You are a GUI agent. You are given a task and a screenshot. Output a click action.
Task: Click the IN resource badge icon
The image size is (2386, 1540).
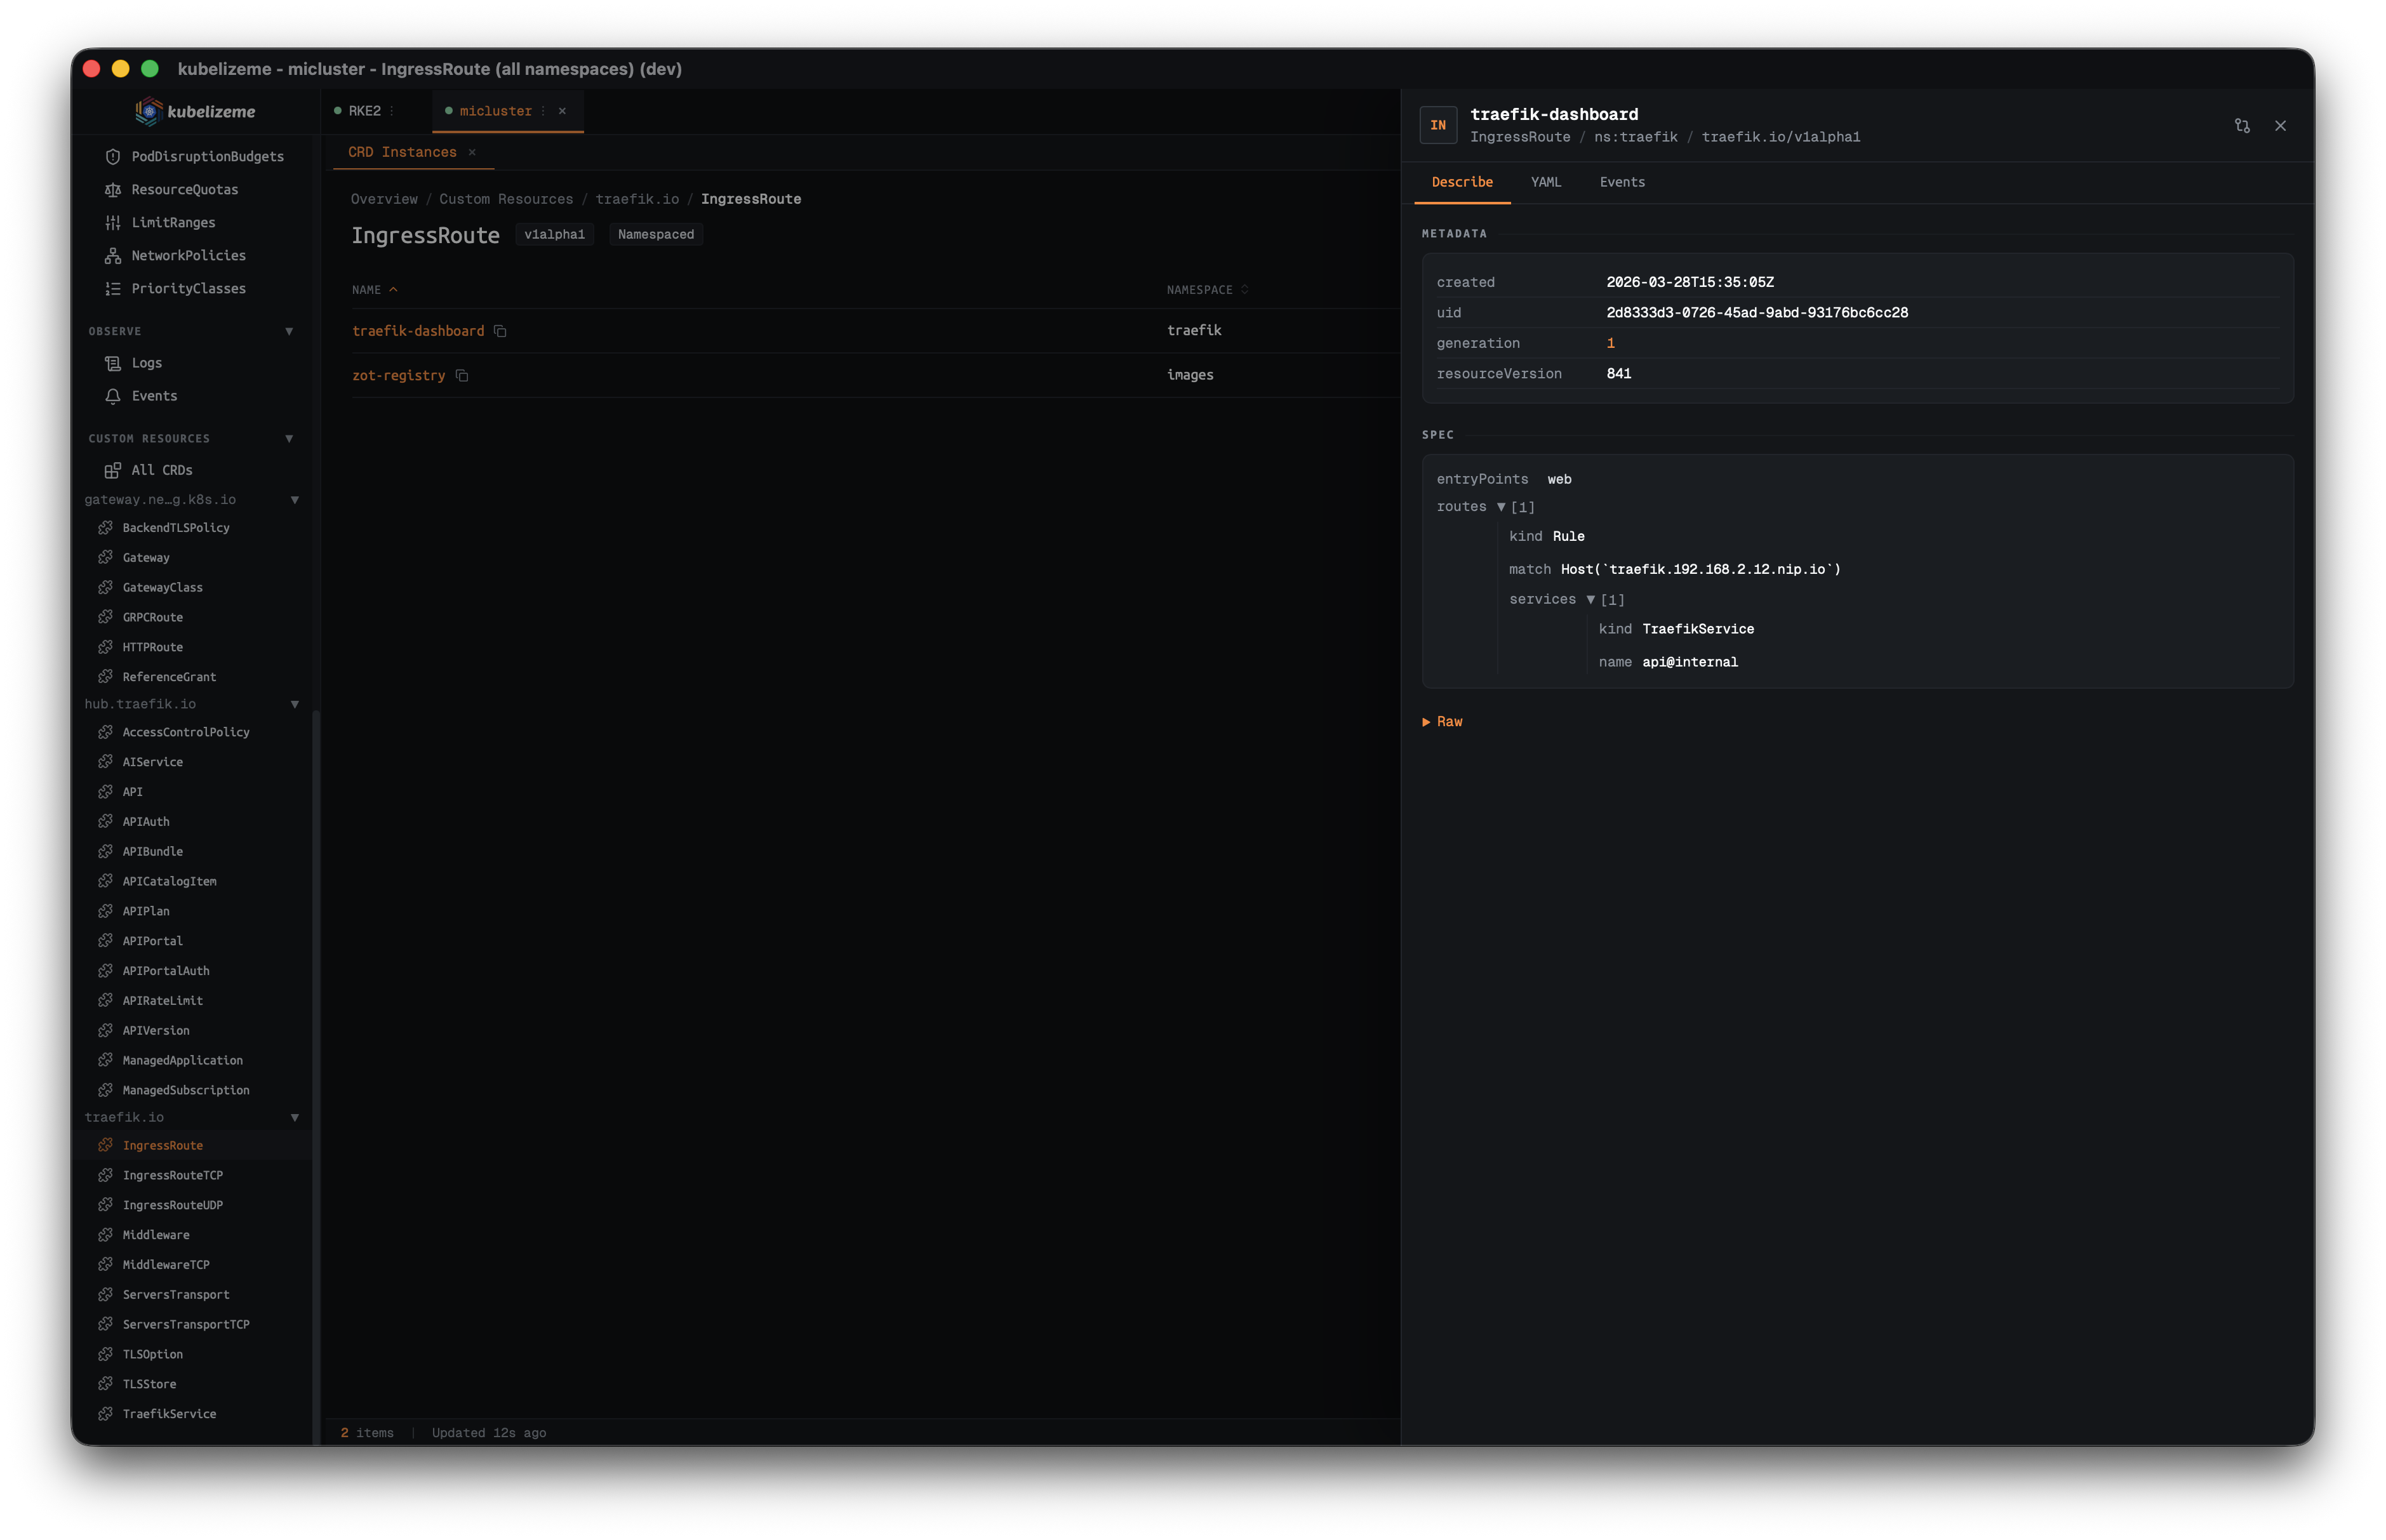click(x=1438, y=126)
